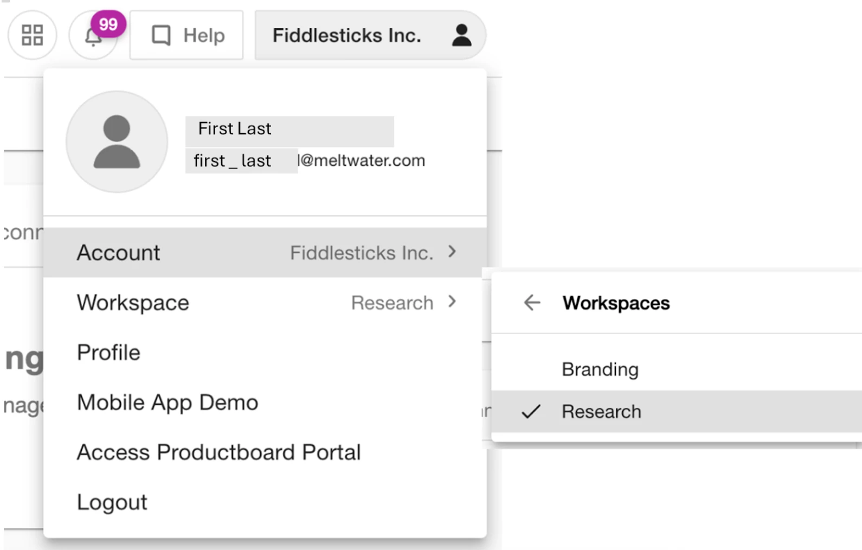Viewport: 862px width, 550px height.
Task: Click the Help button
Action: [x=203, y=35]
